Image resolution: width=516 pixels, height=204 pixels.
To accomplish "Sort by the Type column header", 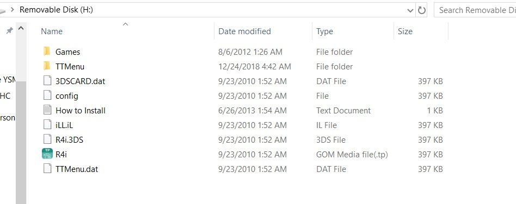I will [324, 31].
